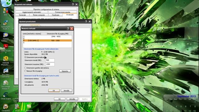
Task: Open the Hardware tab
Action: pyautogui.click(x=56, y=15)
